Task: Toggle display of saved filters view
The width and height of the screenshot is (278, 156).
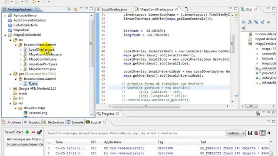Action: [262, 133]
